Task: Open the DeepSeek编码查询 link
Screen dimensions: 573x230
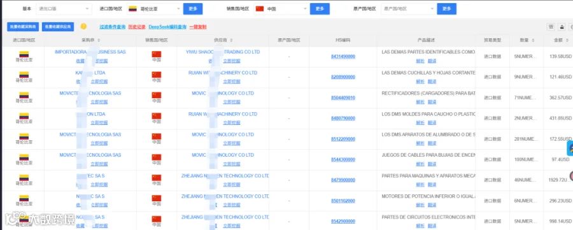Action: [x=167, y=27]
